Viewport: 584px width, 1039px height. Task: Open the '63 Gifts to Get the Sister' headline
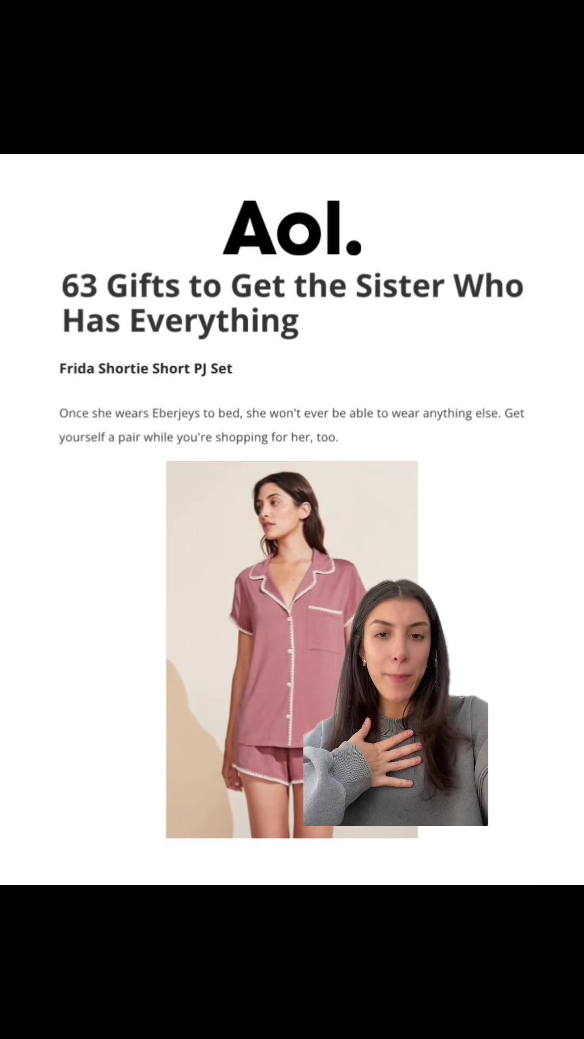point(293,303)
